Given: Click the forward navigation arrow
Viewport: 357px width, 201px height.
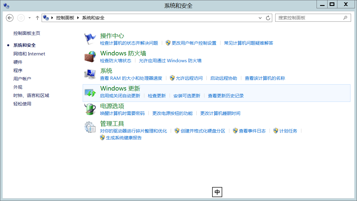Looking at the screenshot, I should [21, 18].
